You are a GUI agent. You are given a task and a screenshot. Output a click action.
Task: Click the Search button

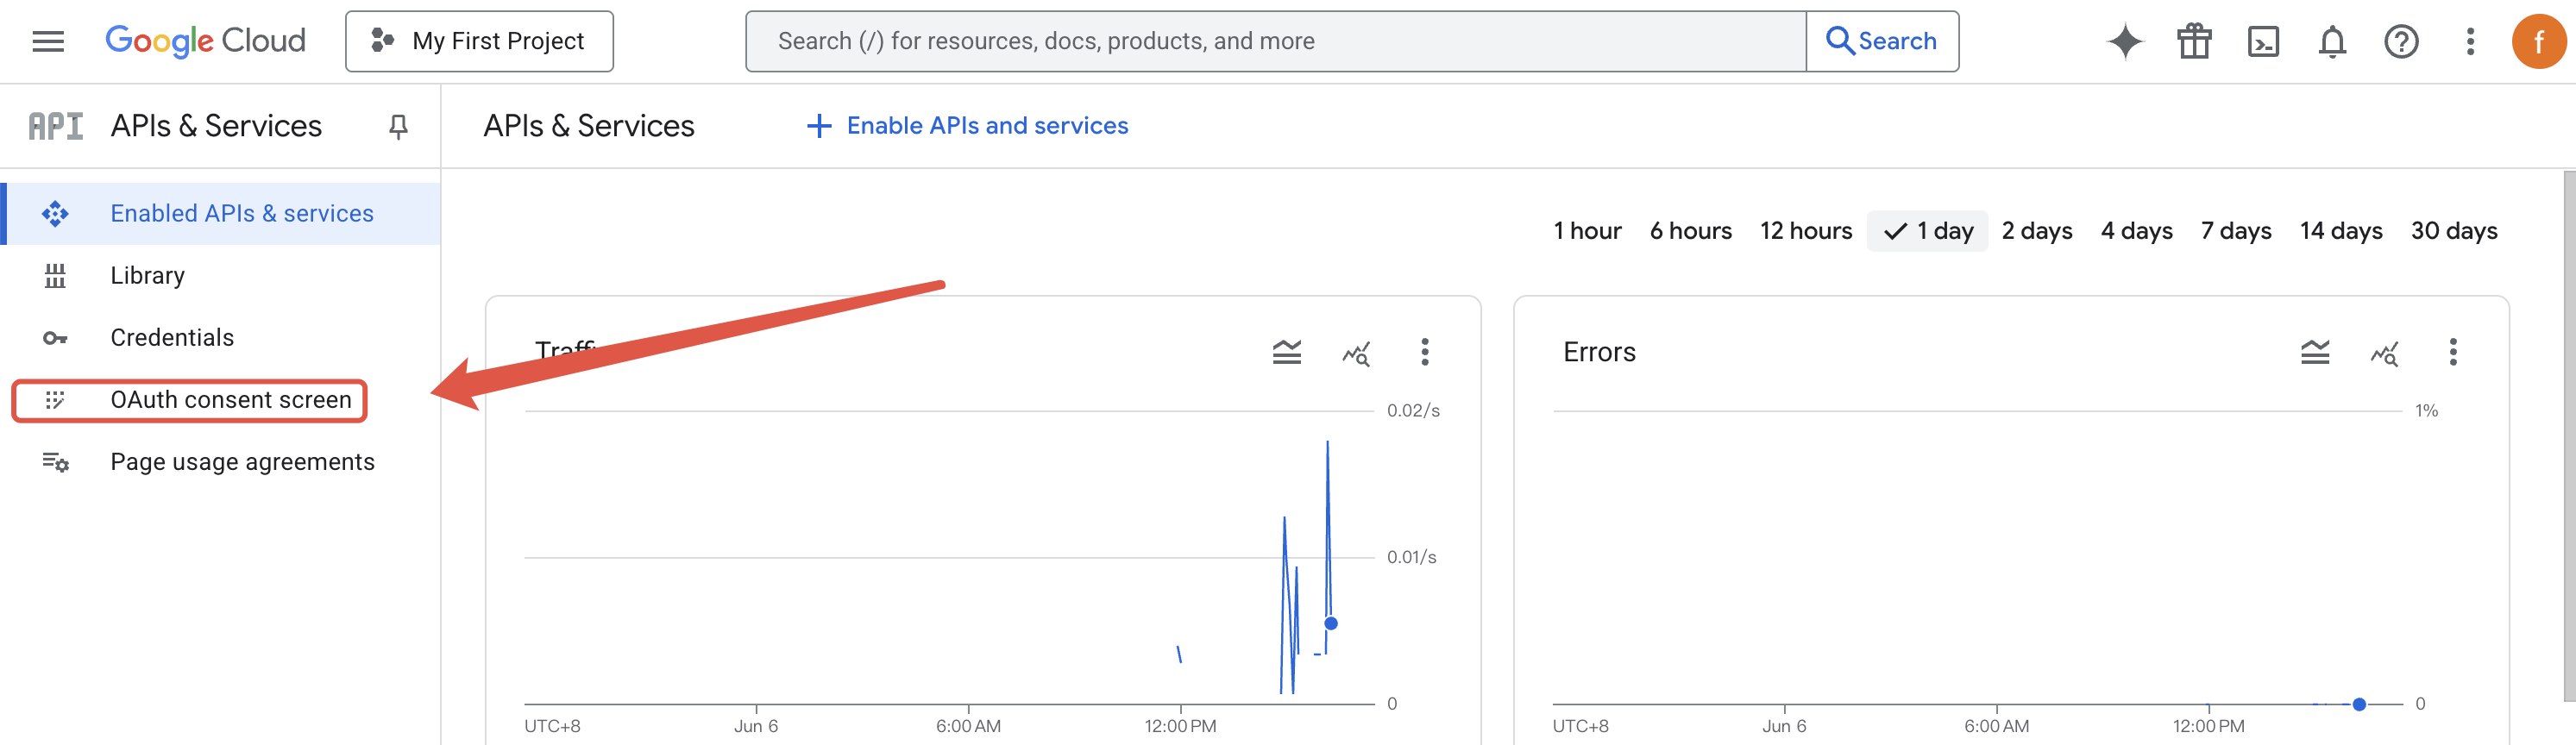1882,41
